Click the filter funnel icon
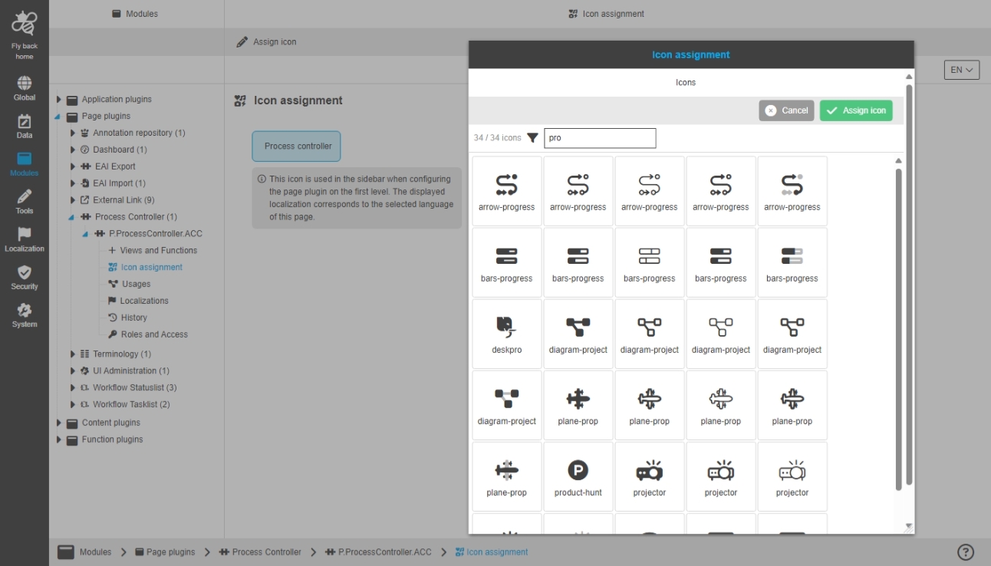 (532, 138)
